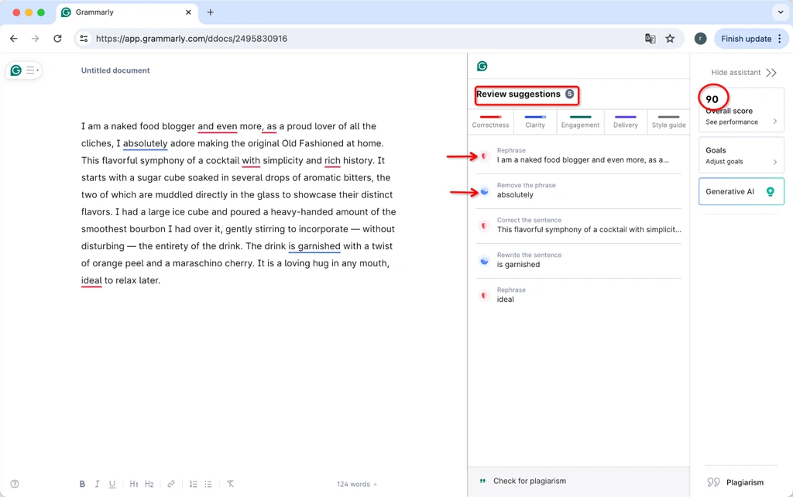Screen dimensions: 793x497
Task: Select the Grammarly browser tab
Action: (126, 12)
